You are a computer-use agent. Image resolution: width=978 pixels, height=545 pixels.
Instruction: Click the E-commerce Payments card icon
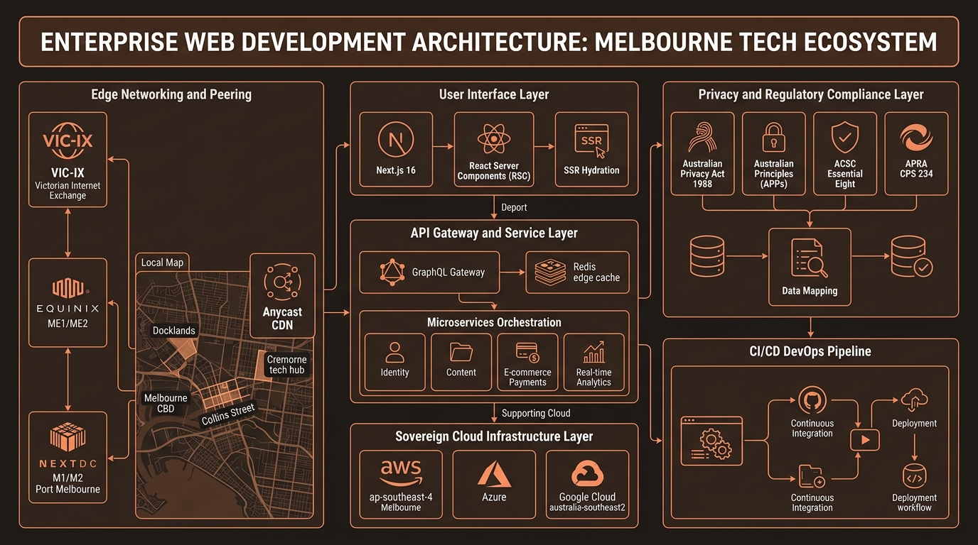tap(527, 352)
